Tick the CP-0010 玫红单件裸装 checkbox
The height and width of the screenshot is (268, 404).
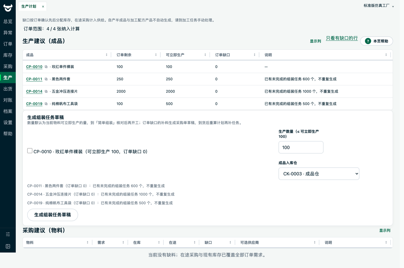tap(30, 151)
